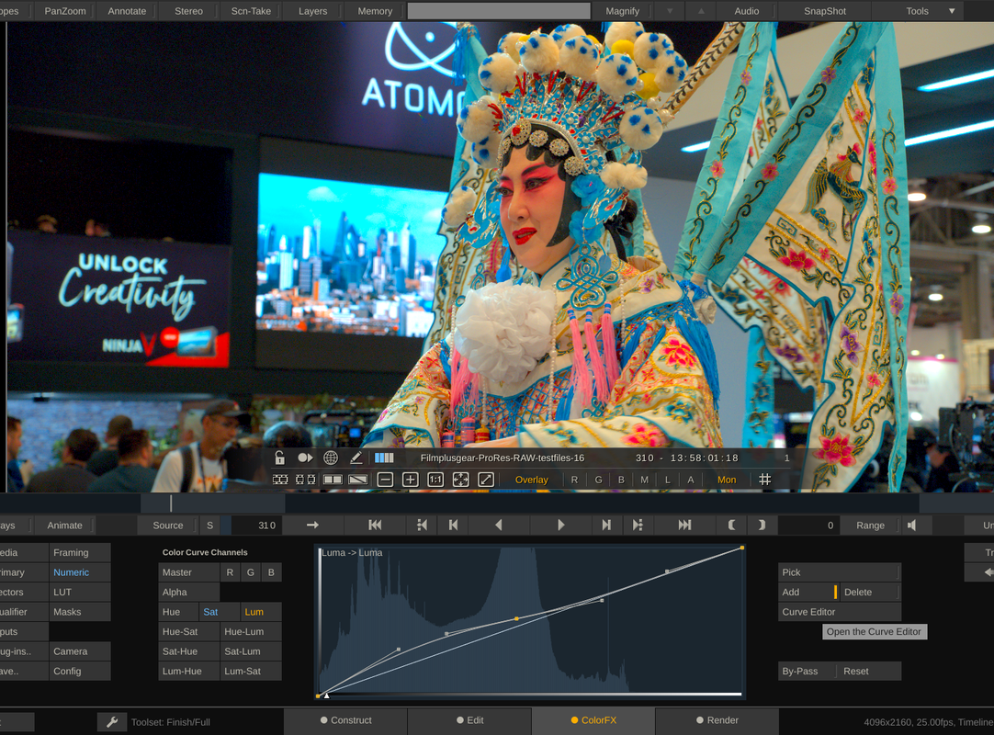Viewport: 994px width, 735px height.
Task: Select the Hue-Sat curve channel
Action: coord(189,631)
